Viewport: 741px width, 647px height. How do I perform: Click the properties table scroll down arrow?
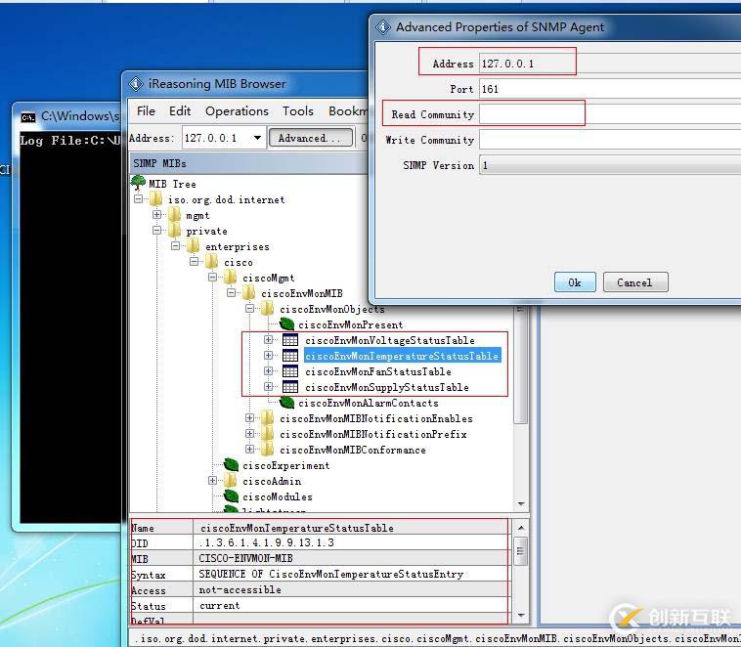(x=521, y=615)
